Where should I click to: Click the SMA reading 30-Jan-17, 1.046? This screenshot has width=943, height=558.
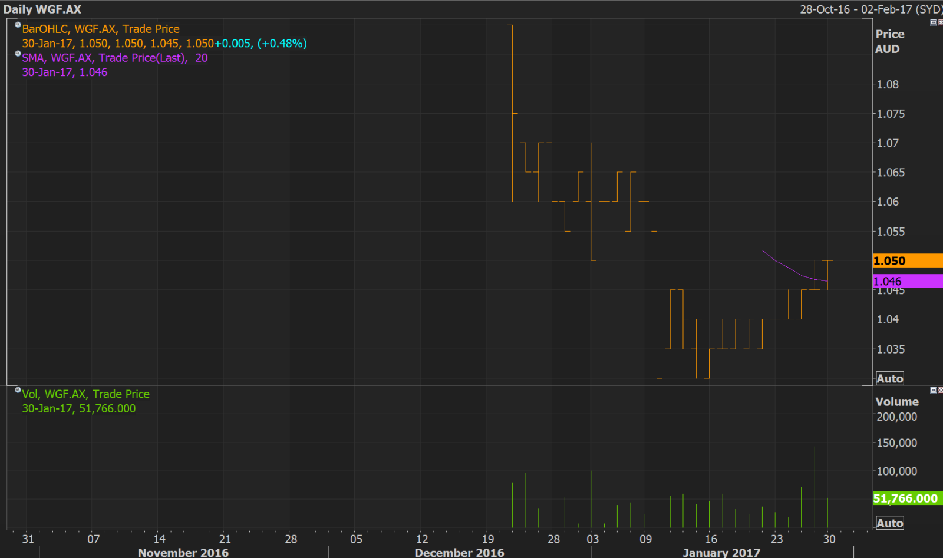click(x=65, y=72)
